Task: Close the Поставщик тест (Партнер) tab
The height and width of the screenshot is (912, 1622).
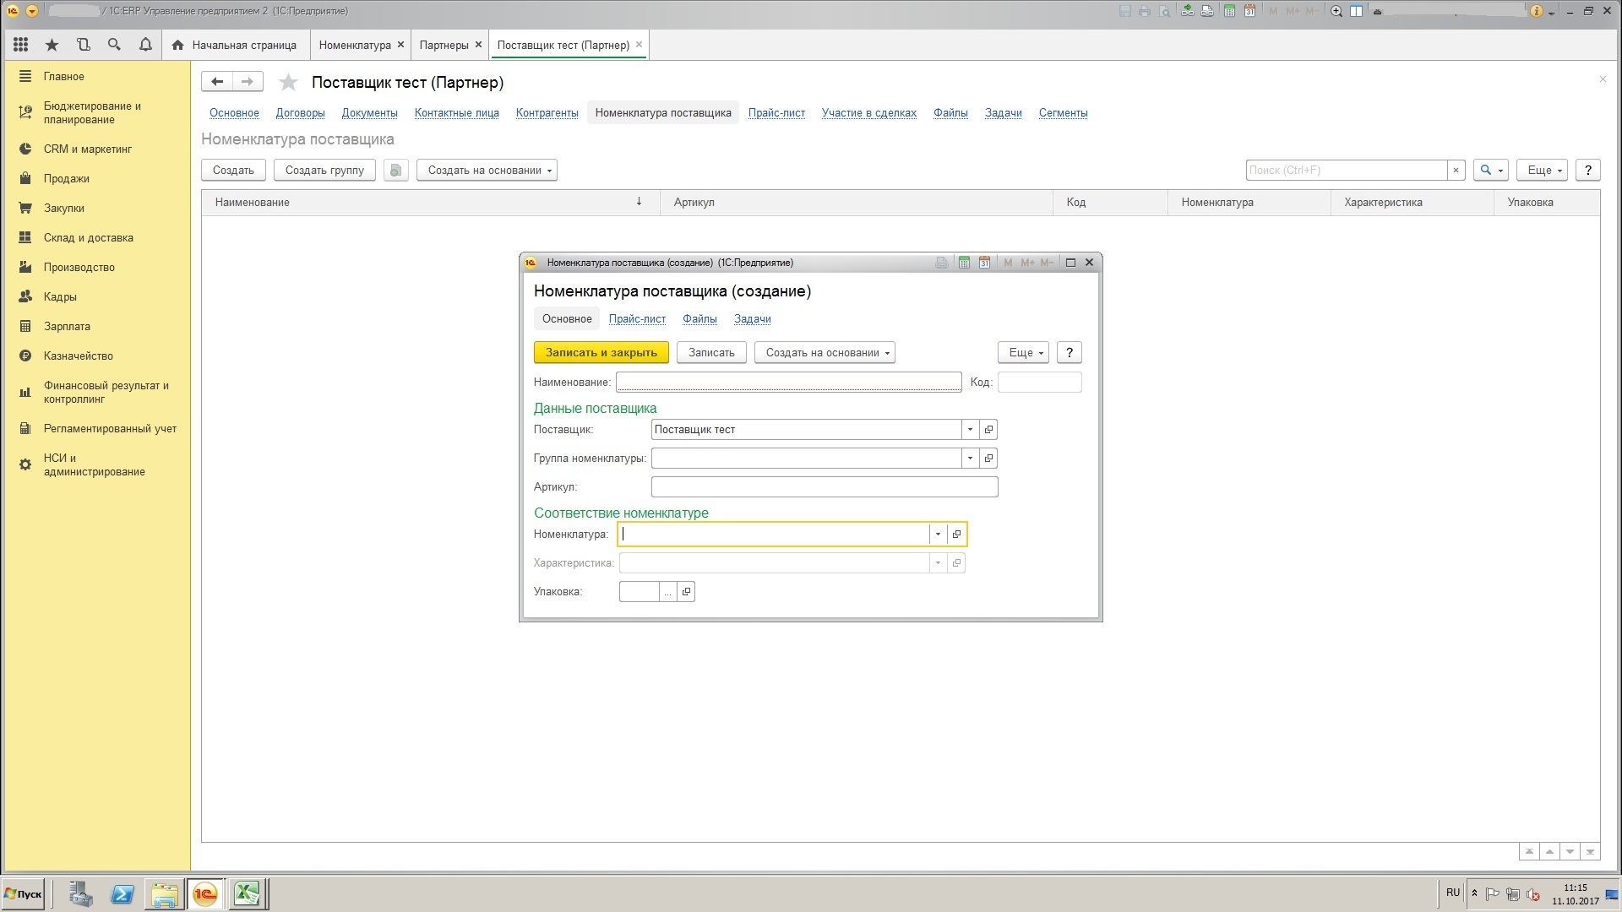Action: [x=639, y=45]
